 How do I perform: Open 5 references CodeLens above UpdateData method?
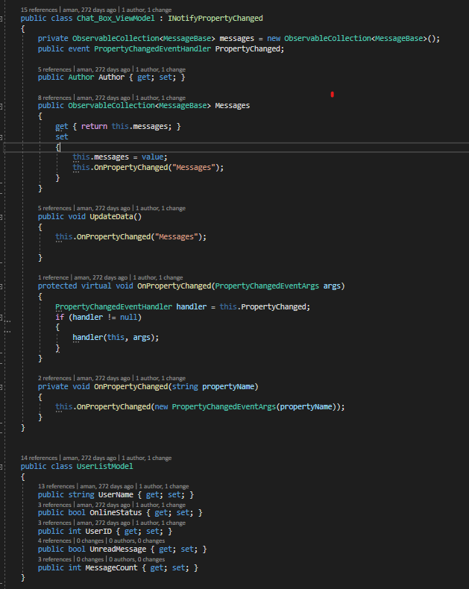[x=54, y=208]
